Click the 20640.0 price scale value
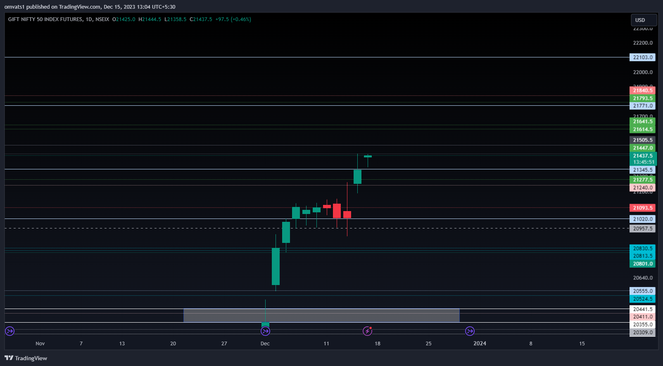The height and width of the screenshot is (366, 663). point(643,278)
